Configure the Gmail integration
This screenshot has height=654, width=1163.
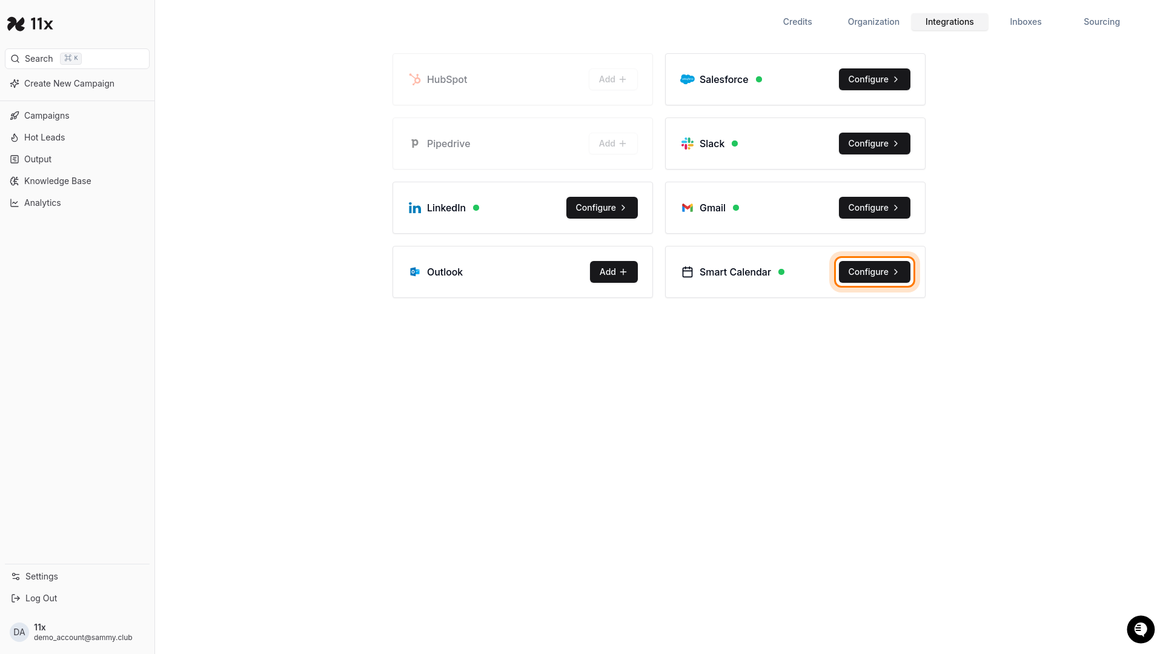pyautogui.click(x=874, y=208)
